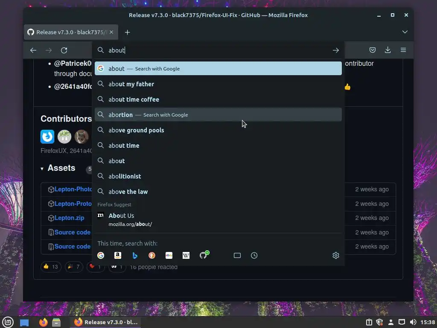Open Save to Pocket icon
Screen dimensions: 437x328
(x=372, y=50)
